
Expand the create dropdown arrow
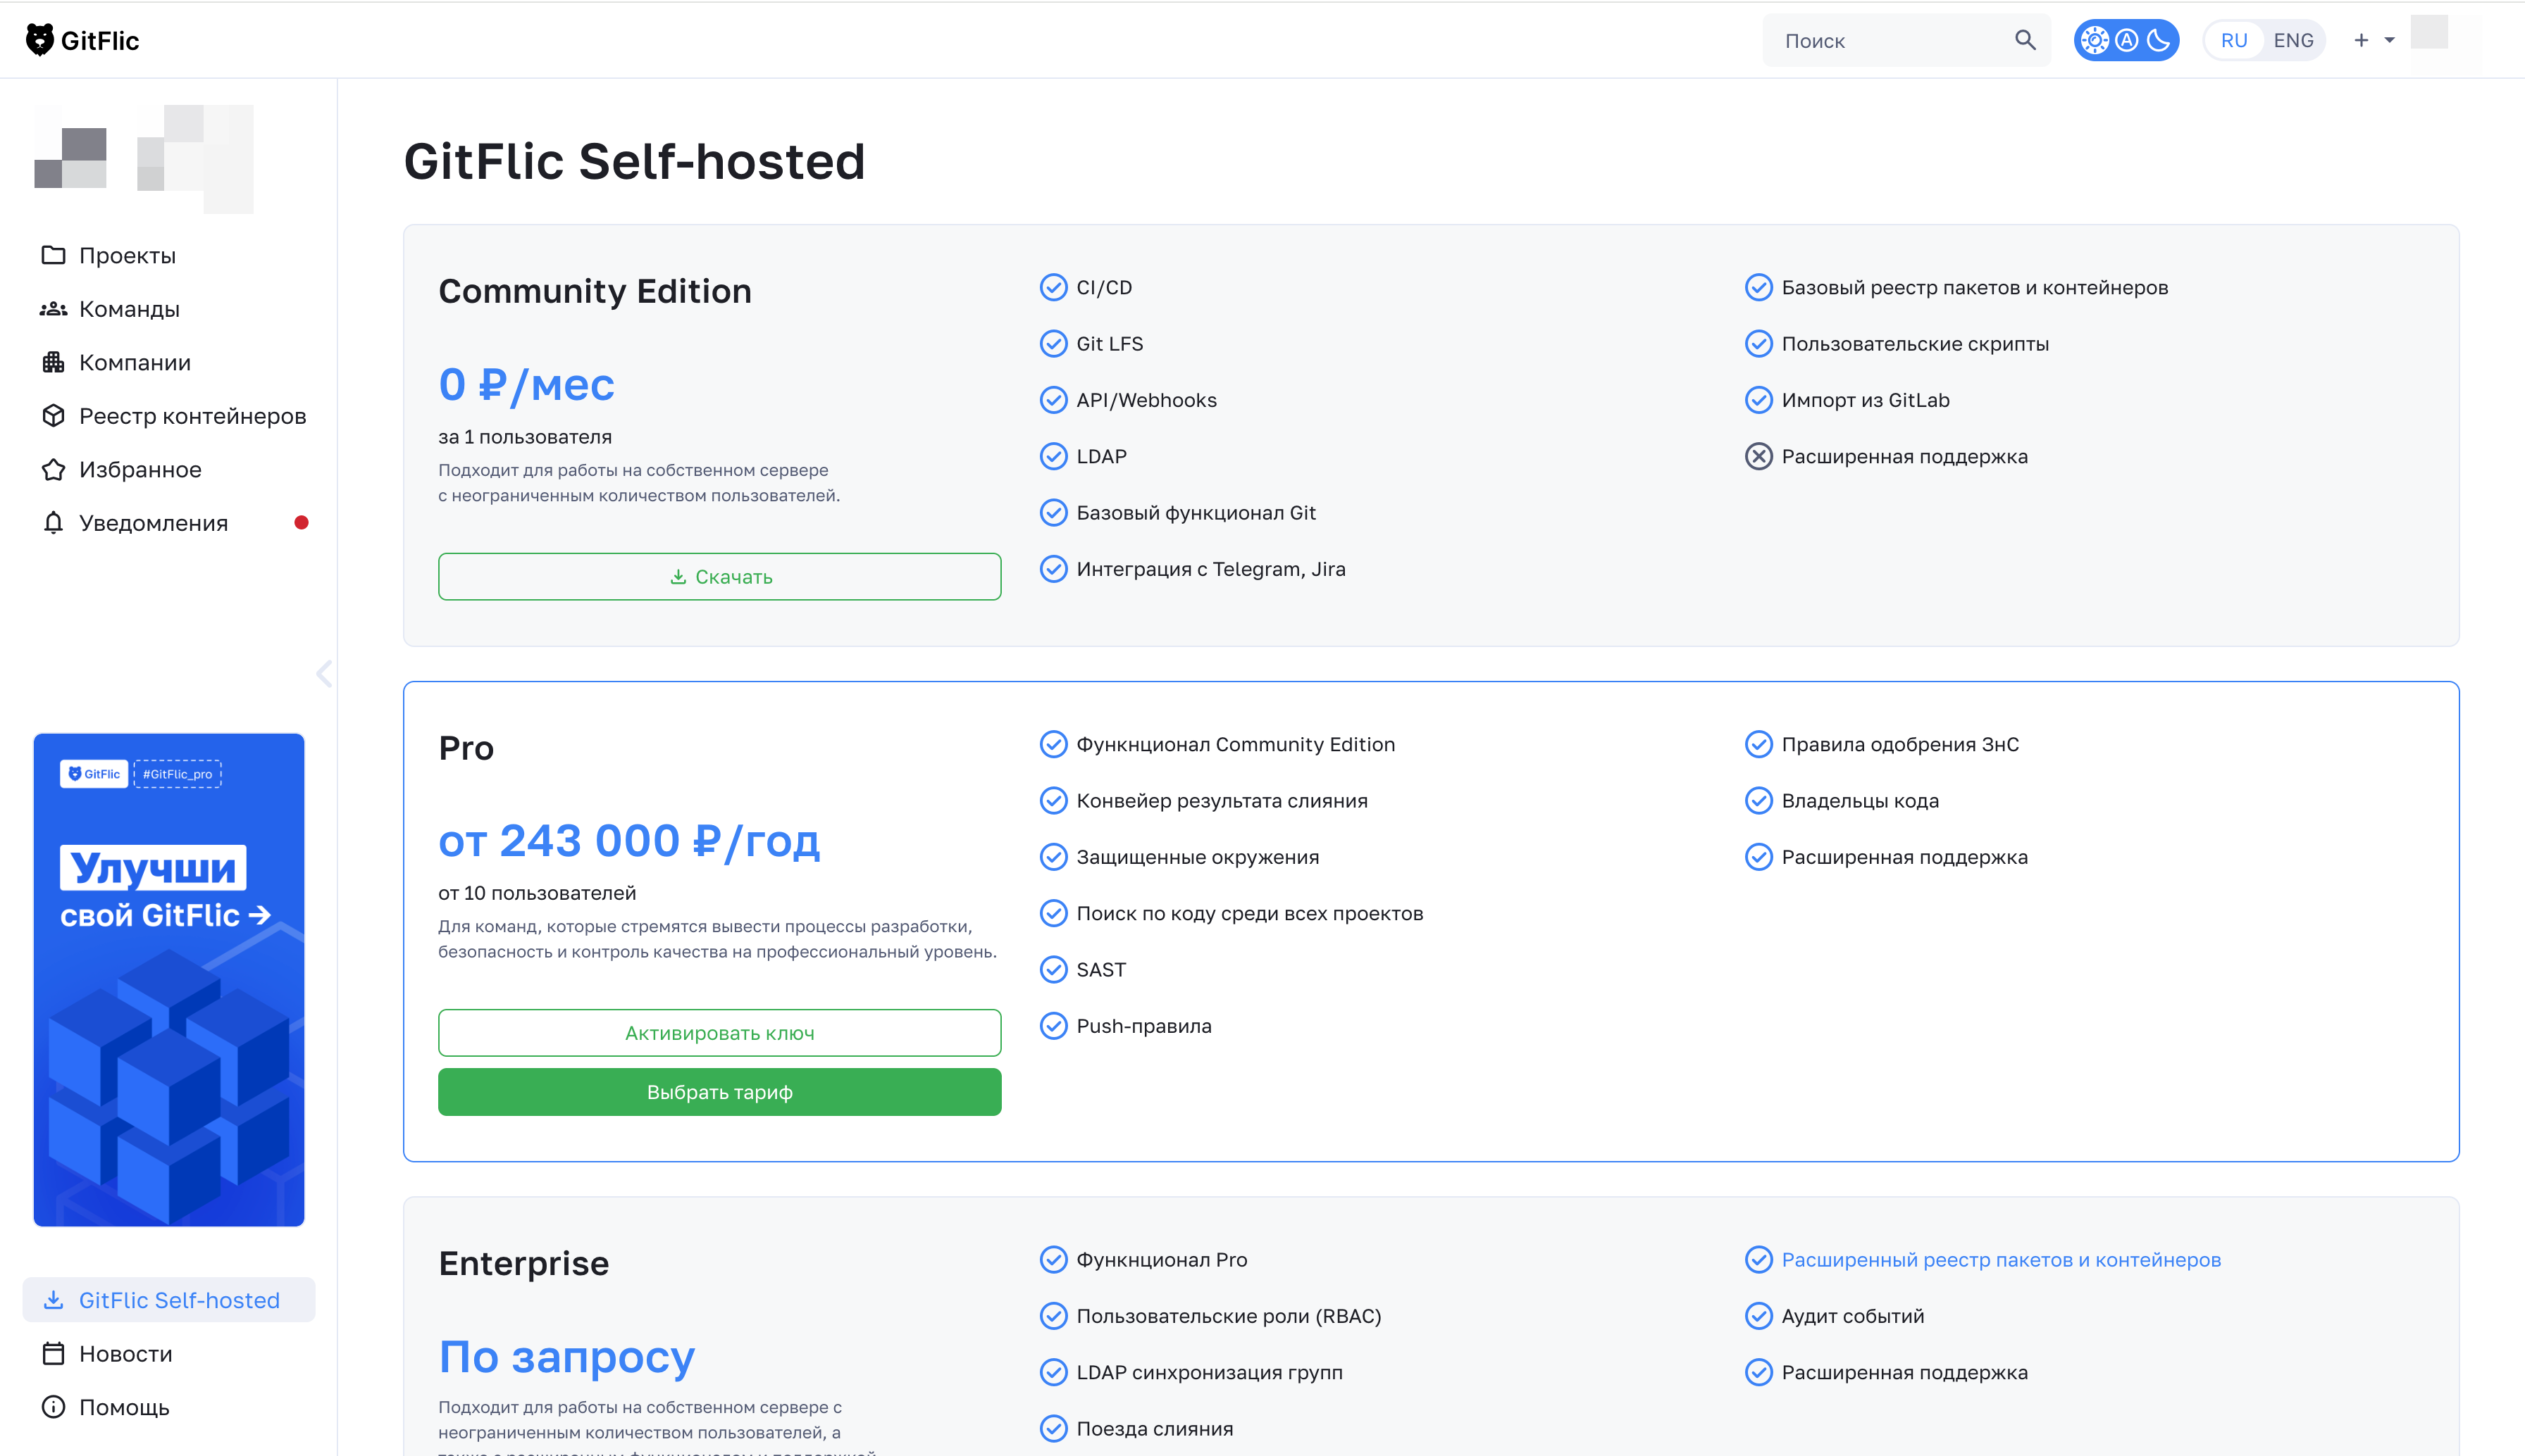click(x=2390, y=40)
